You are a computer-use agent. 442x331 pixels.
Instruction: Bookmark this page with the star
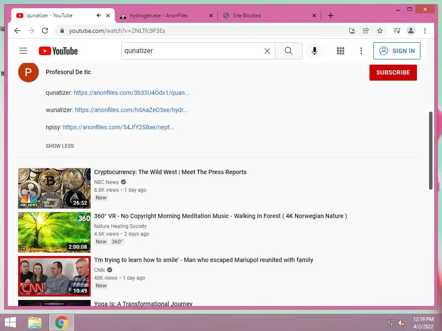pyautogui.click(x=380, y=31)
